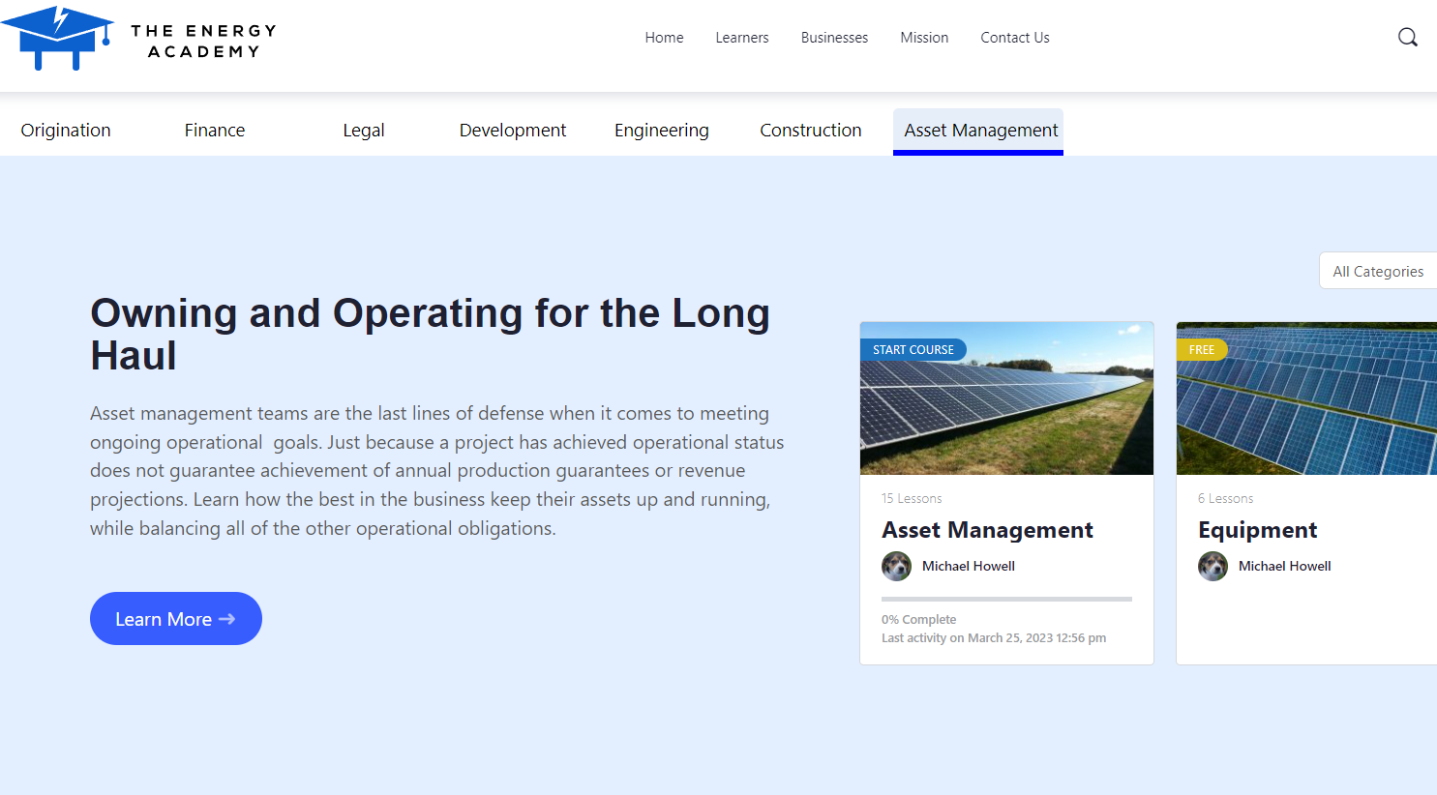The height and width of the screenshot is (795, 1437).
Task: Switch to the Origination tab
Action: point(66,131)
